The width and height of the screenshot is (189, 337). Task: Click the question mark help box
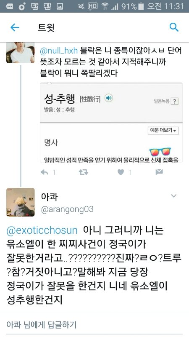[x=175, y=101]
